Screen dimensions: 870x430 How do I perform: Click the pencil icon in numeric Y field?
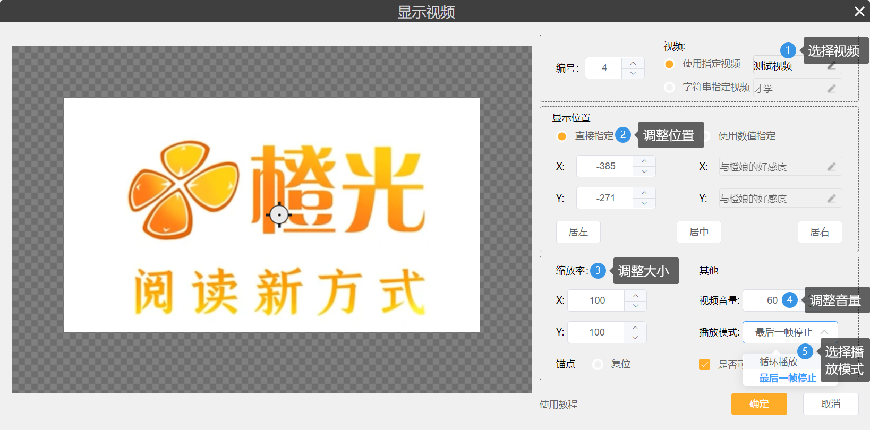coord(832,199)
